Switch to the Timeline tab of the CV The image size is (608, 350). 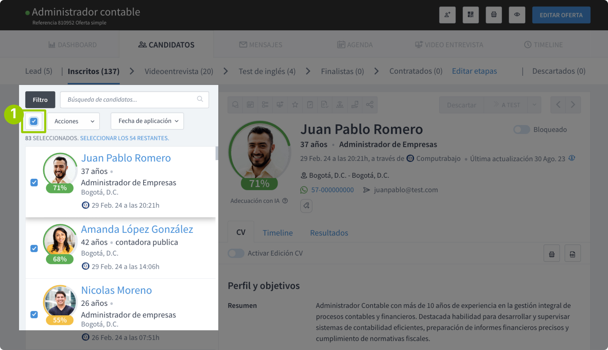(277, 232)
